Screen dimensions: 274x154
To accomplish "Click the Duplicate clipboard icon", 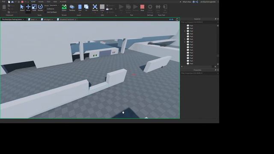I will [x=9, y=12].
